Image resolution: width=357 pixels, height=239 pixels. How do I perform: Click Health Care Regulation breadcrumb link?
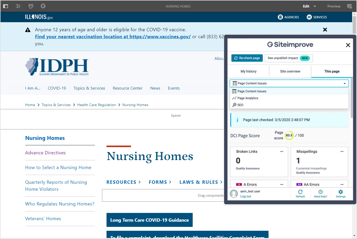tap(96, 105)
